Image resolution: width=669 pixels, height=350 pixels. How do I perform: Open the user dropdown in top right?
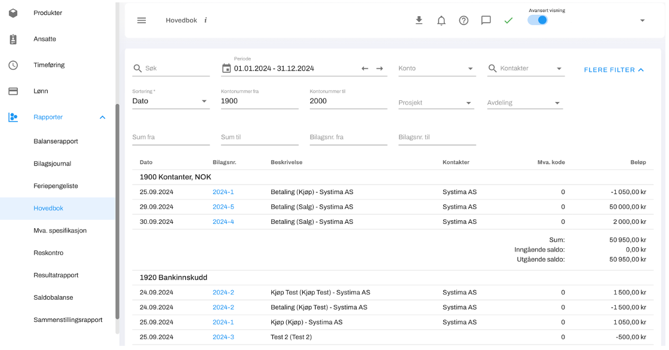(642, 20)
